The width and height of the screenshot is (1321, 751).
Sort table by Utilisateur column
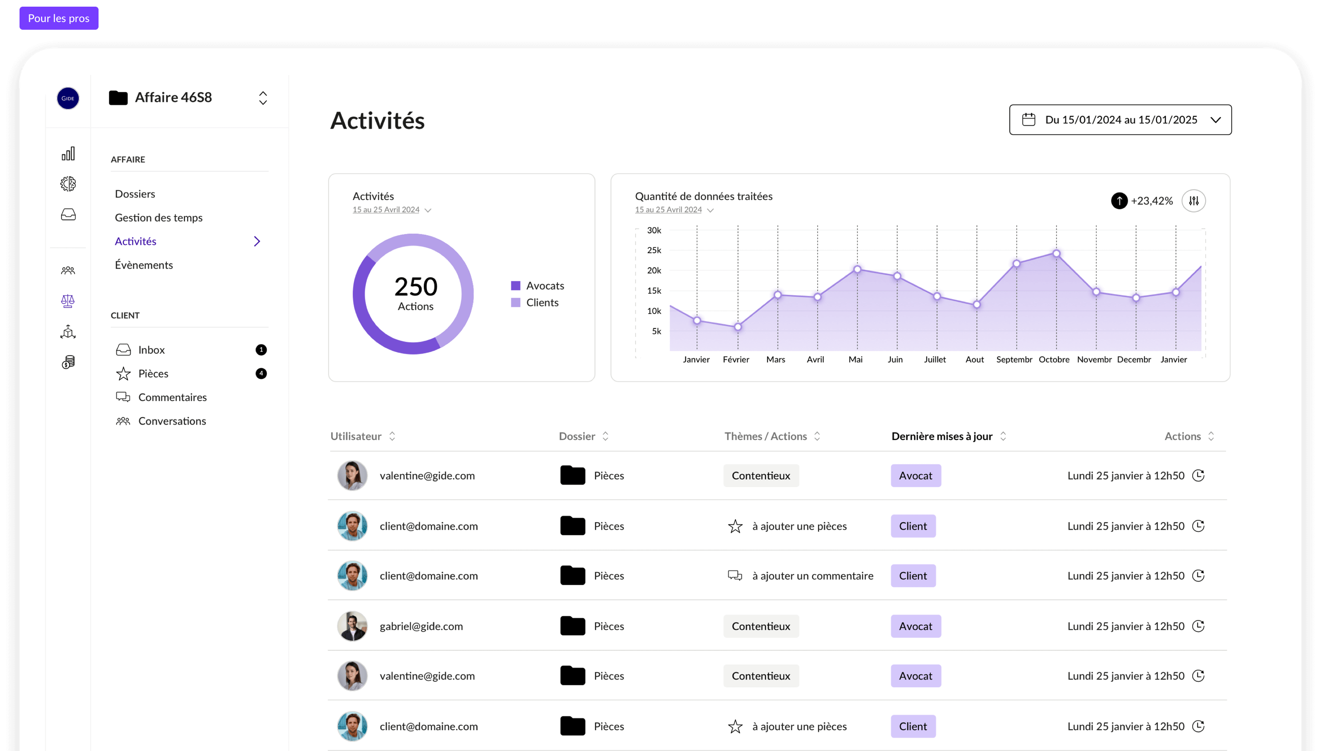point(392,436)
